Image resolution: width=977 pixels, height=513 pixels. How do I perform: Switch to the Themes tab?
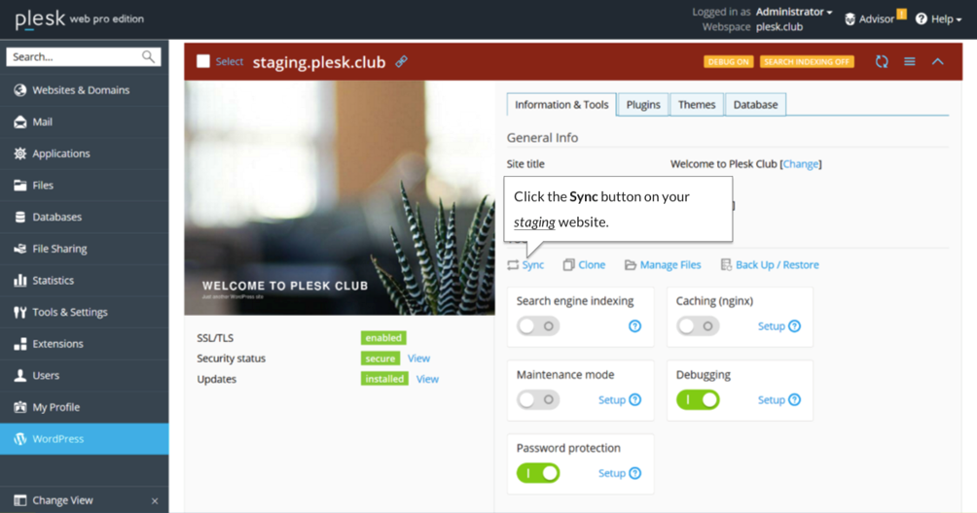[x=697, y=105]
